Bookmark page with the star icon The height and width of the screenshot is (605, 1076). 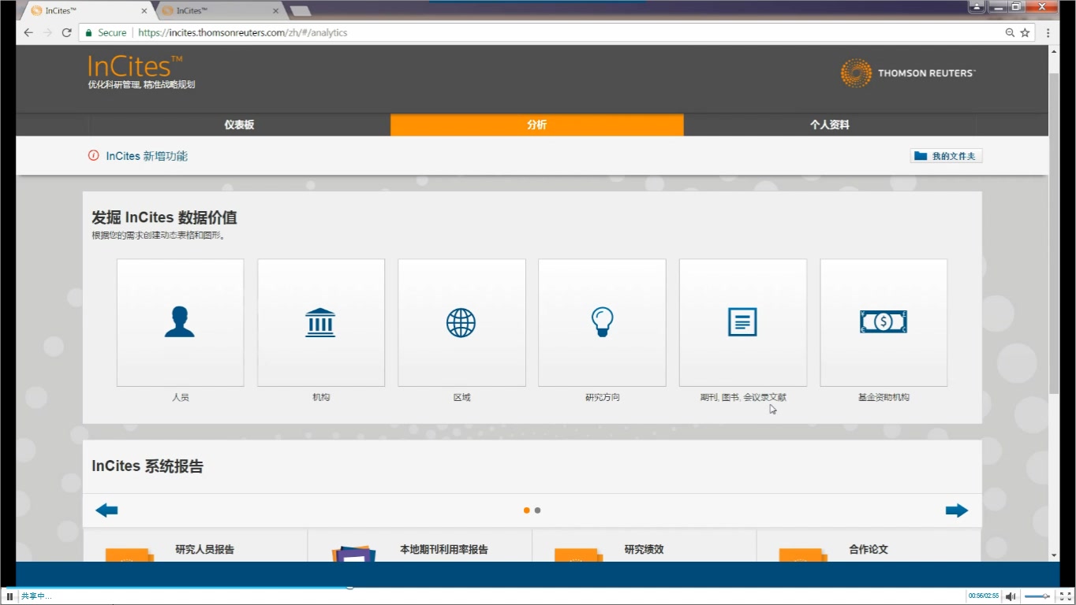click(x=1025, y=33)
